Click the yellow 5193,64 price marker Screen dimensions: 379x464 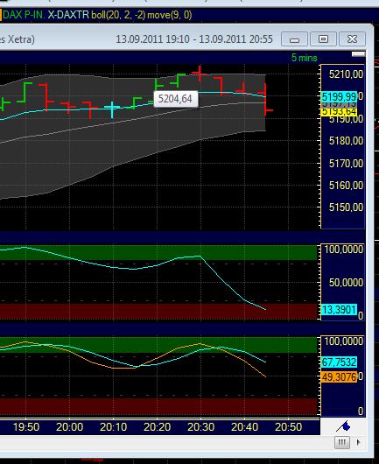coord(339,112)
